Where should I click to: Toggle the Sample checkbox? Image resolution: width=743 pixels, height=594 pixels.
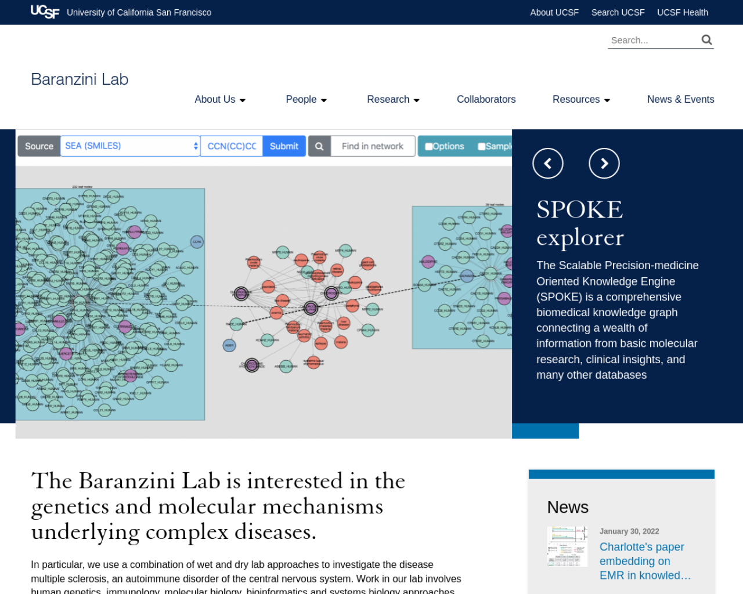click(x=482, y=146)
